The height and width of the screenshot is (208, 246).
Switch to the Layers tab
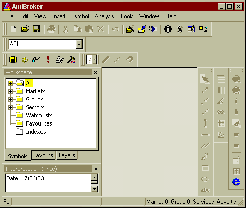pos(67,155)
